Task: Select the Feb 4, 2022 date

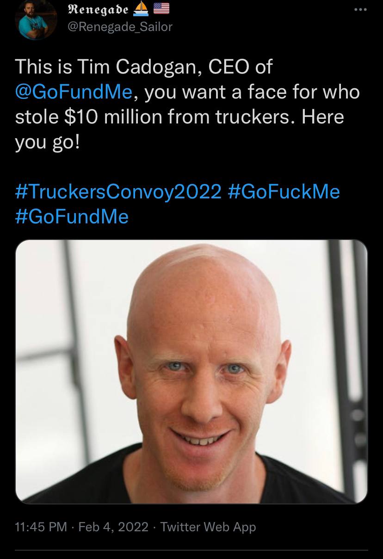Action: click(113, 527)
